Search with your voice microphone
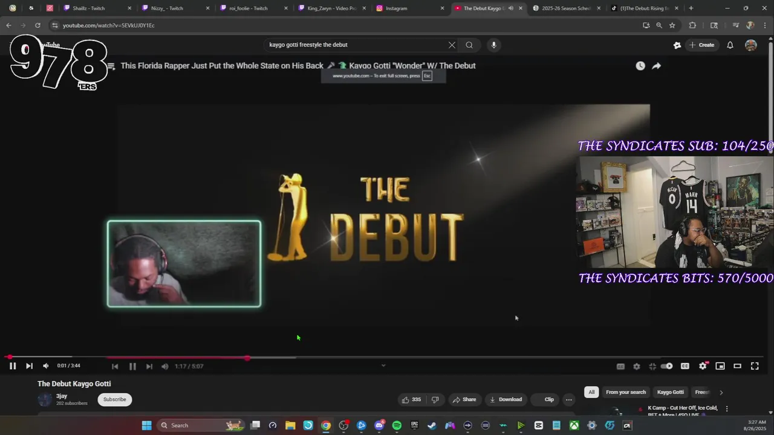The image size is (774, 435). [493, 45]
